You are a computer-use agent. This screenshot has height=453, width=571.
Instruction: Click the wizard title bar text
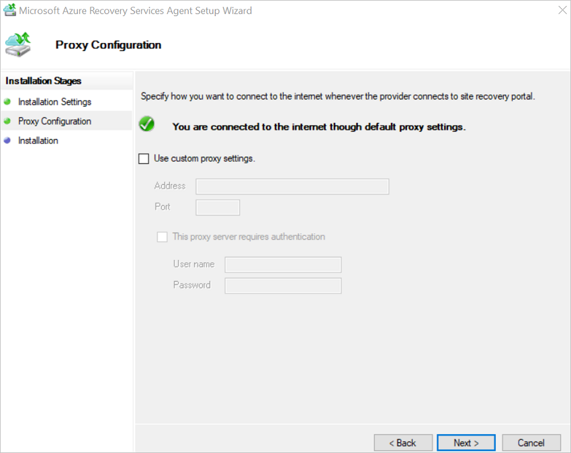pyautogui.click(x=134, y=11)
